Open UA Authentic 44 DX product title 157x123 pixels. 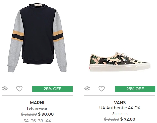(x=120, y=108)
